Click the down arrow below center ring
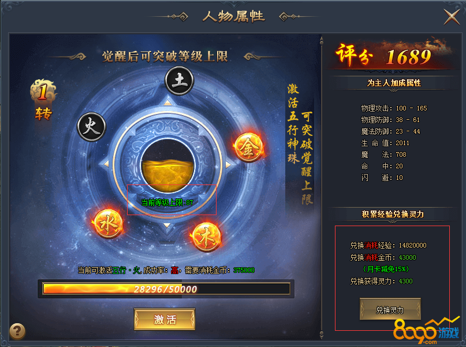Image resolution: width=466 pixels, height=347 pixels. [x=167, y=226]
